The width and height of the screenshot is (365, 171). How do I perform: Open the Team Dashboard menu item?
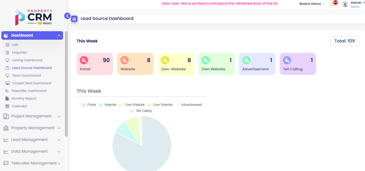[26, 76]
